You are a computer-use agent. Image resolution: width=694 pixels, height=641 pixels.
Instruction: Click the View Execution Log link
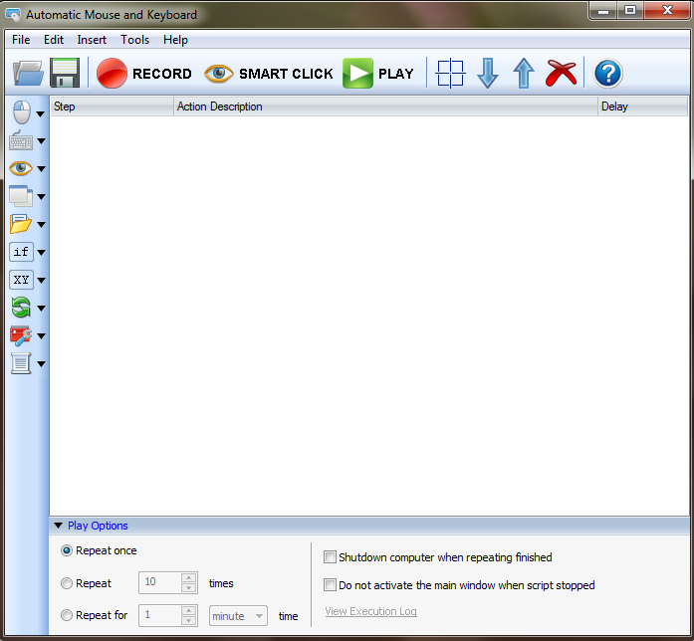pos(370,611)
